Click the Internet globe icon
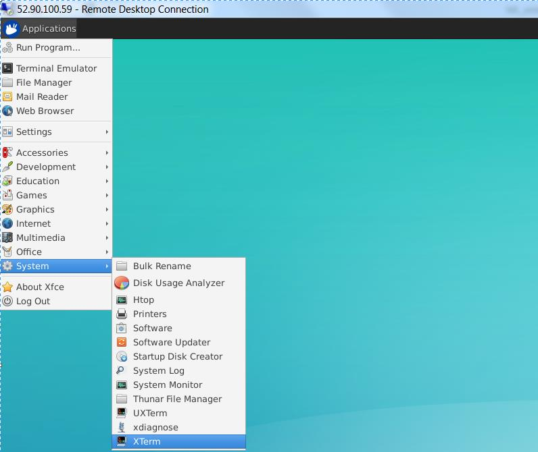Viewport: 538px width, 452px height. (7, 223)
